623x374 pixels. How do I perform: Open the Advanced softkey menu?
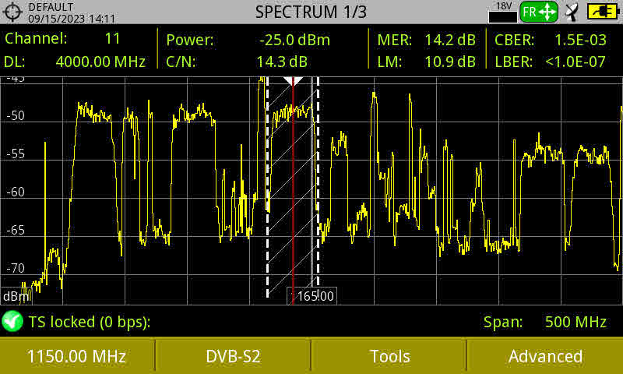point(546,356)
